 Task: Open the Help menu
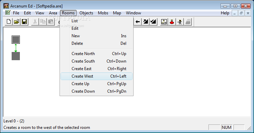pos(225,13)
